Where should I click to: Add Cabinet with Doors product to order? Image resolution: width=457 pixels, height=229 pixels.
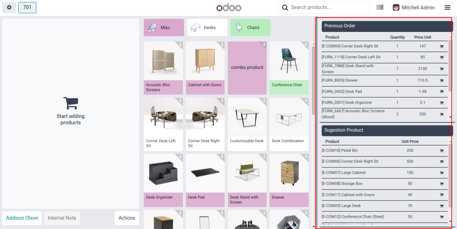point(205,68)
